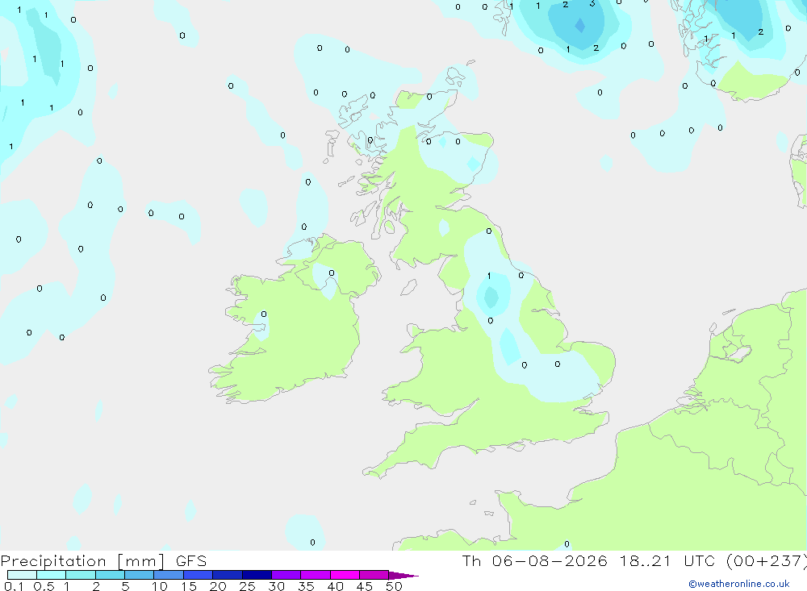
Task: Click the '25' legend scale number
Action: tap(247, 586)
